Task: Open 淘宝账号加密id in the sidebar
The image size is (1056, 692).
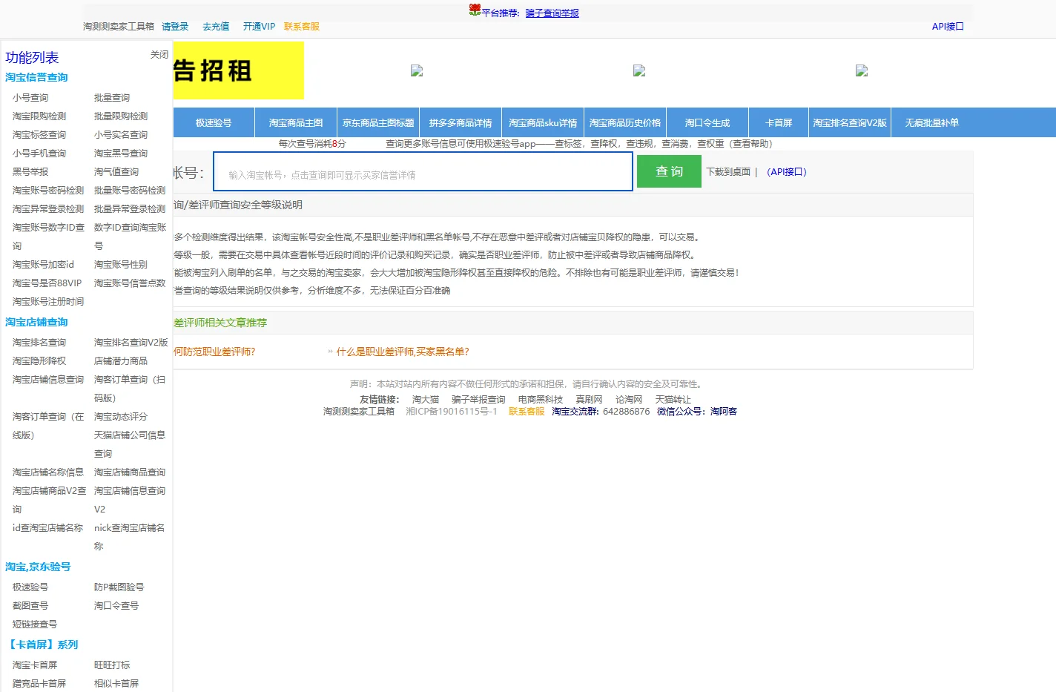Action: [43, 265]
